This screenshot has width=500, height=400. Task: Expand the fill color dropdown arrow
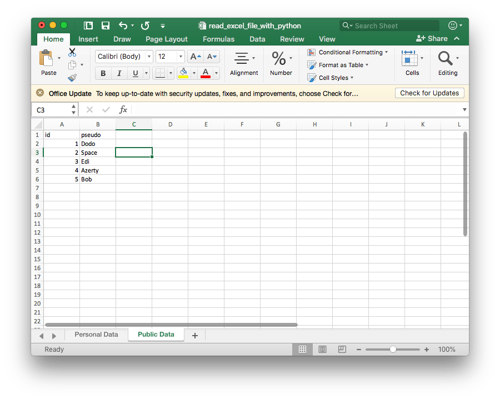click(194, 73)
